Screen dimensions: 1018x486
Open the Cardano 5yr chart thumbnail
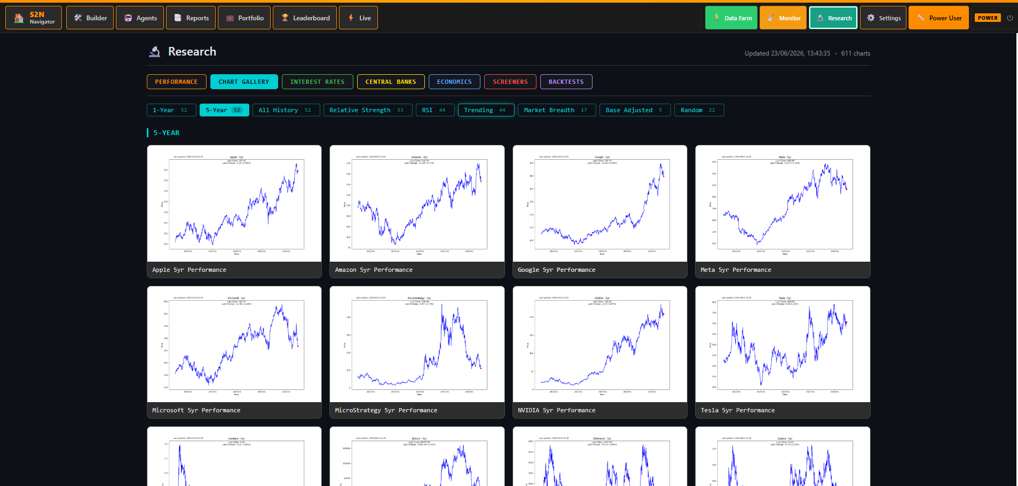tap(234, 457)
